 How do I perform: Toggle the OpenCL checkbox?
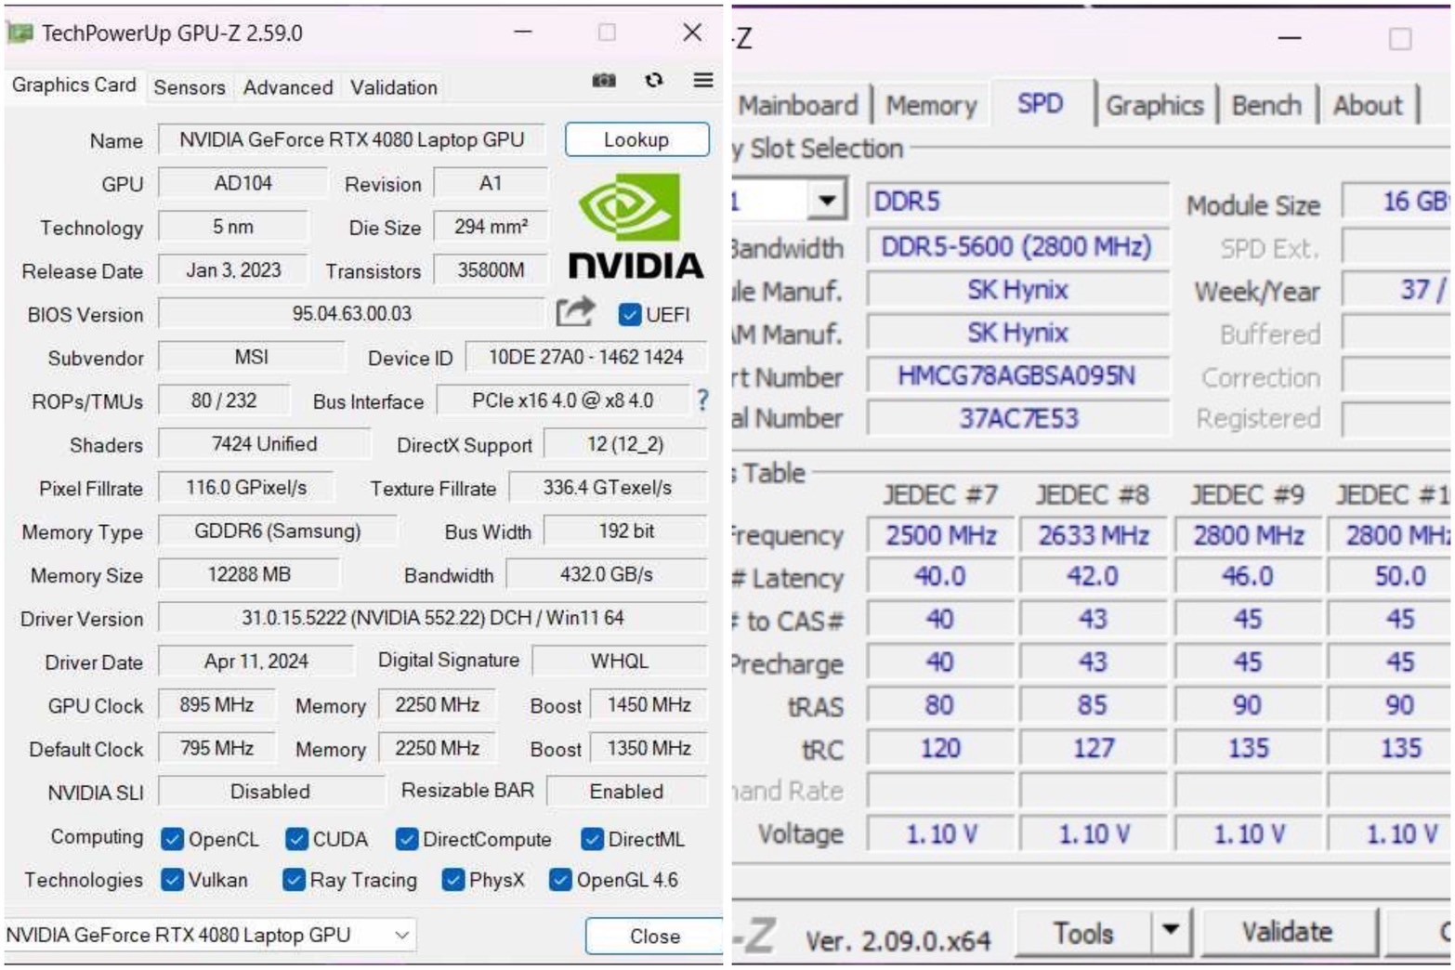pos(172,839)
